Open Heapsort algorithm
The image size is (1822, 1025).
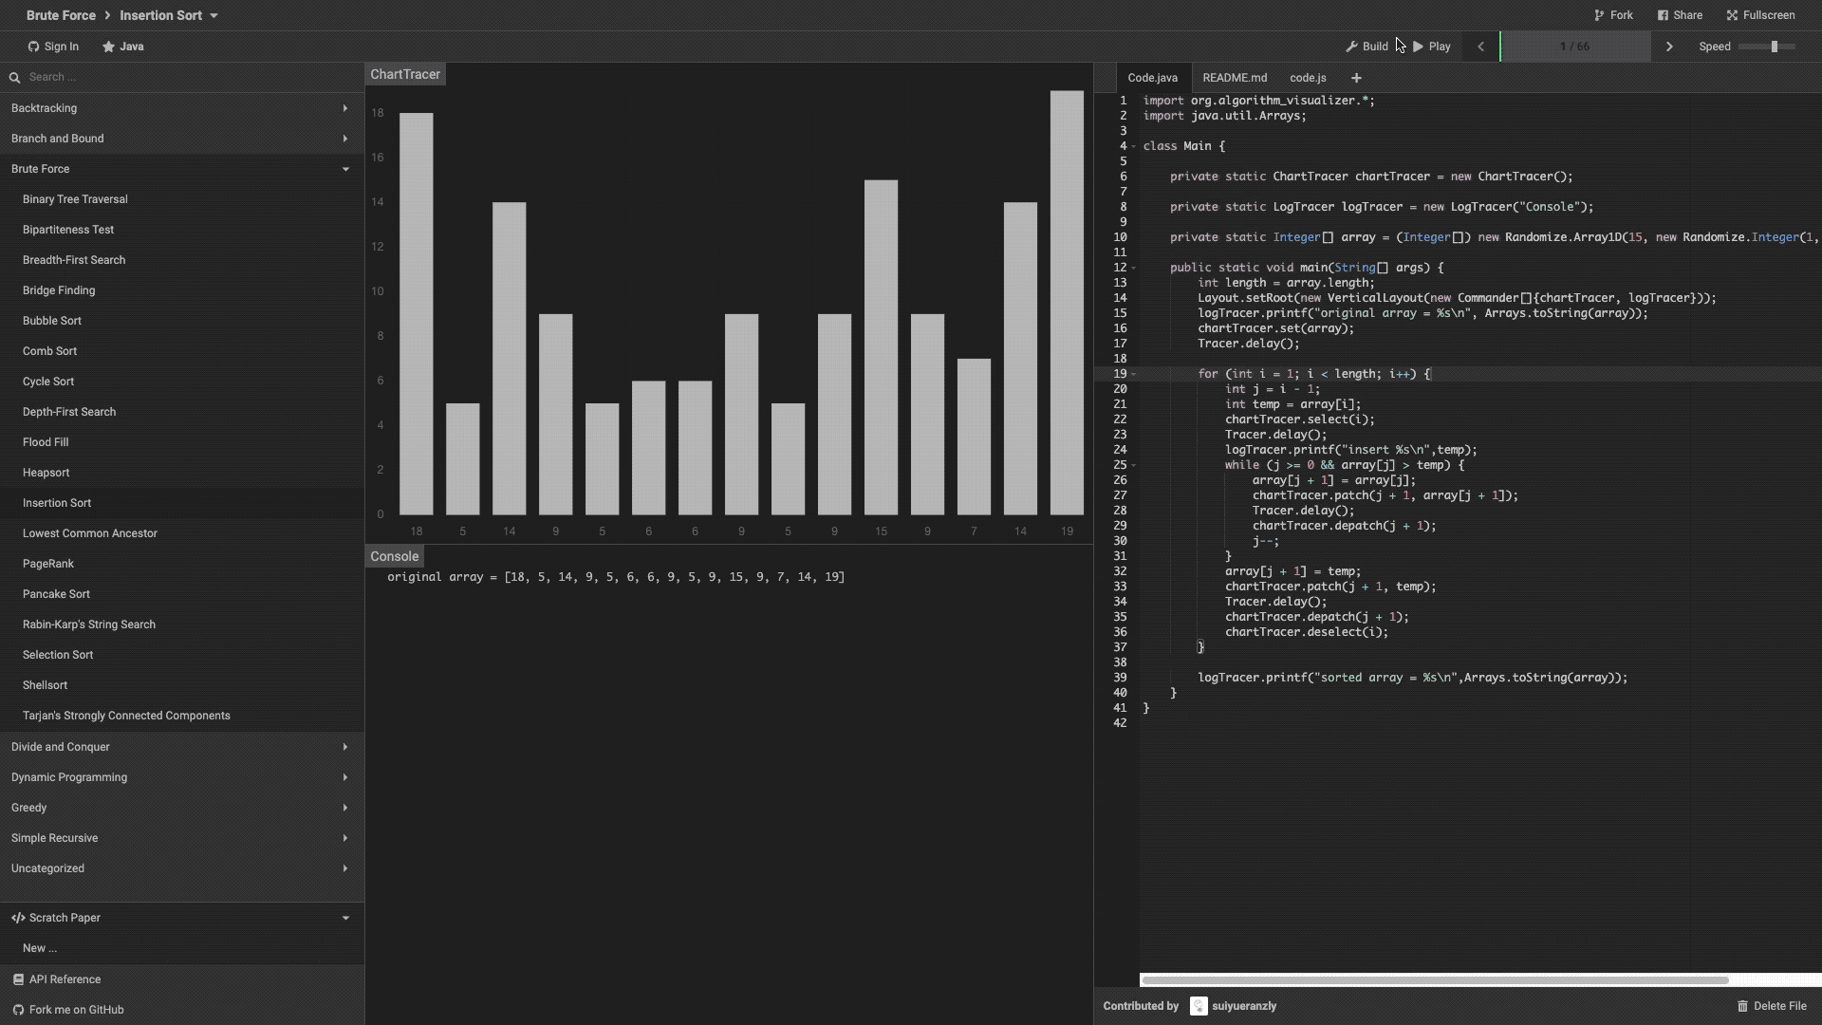pyautogui.click(x=182, y=473)
